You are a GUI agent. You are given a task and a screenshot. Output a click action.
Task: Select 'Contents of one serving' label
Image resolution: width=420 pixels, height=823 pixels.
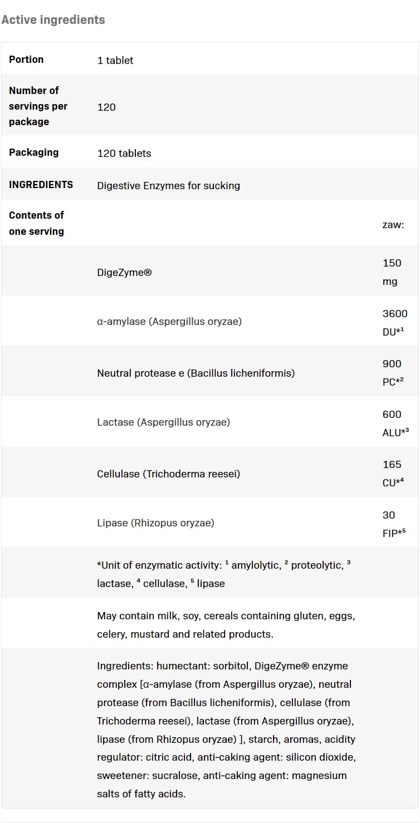[37, 223]
